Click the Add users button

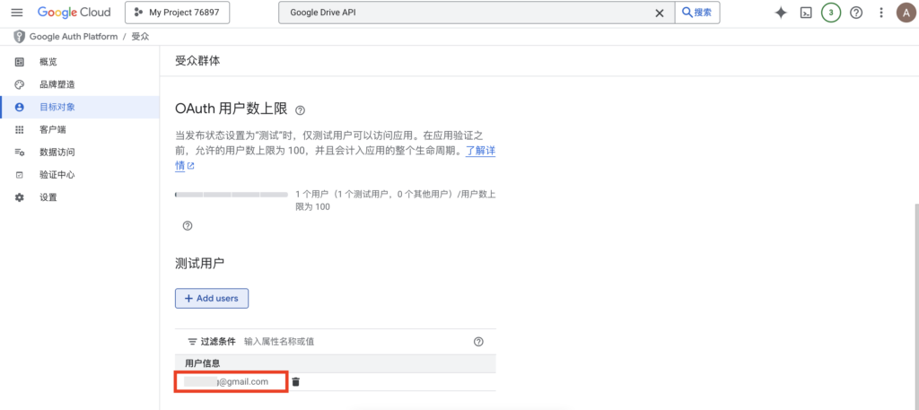point(212,298)
